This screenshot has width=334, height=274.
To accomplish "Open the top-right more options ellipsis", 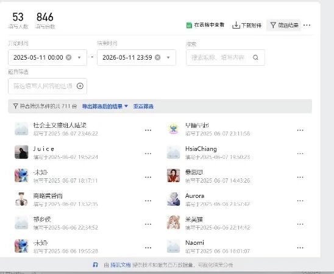I will 307,25.
